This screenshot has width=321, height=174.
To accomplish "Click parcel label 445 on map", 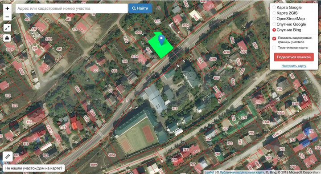I will tap(59, 49).
